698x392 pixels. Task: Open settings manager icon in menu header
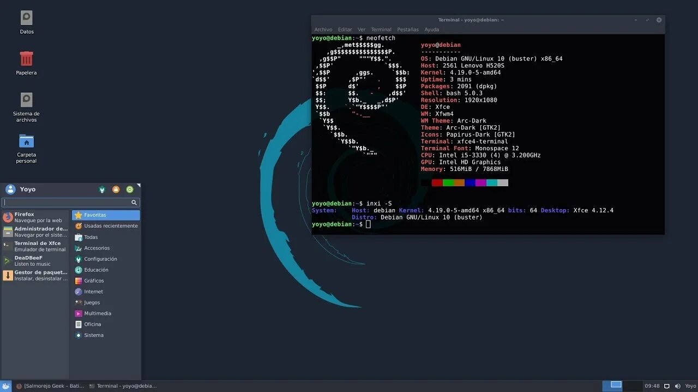point(101,189)
